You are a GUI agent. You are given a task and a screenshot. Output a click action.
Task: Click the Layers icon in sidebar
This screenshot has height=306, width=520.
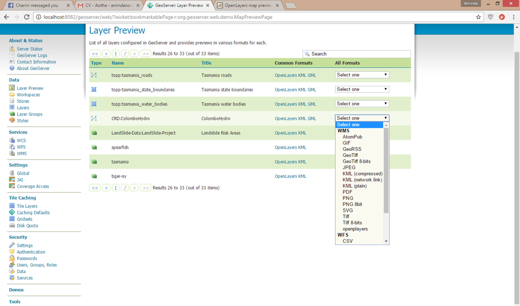pos(12,107)
